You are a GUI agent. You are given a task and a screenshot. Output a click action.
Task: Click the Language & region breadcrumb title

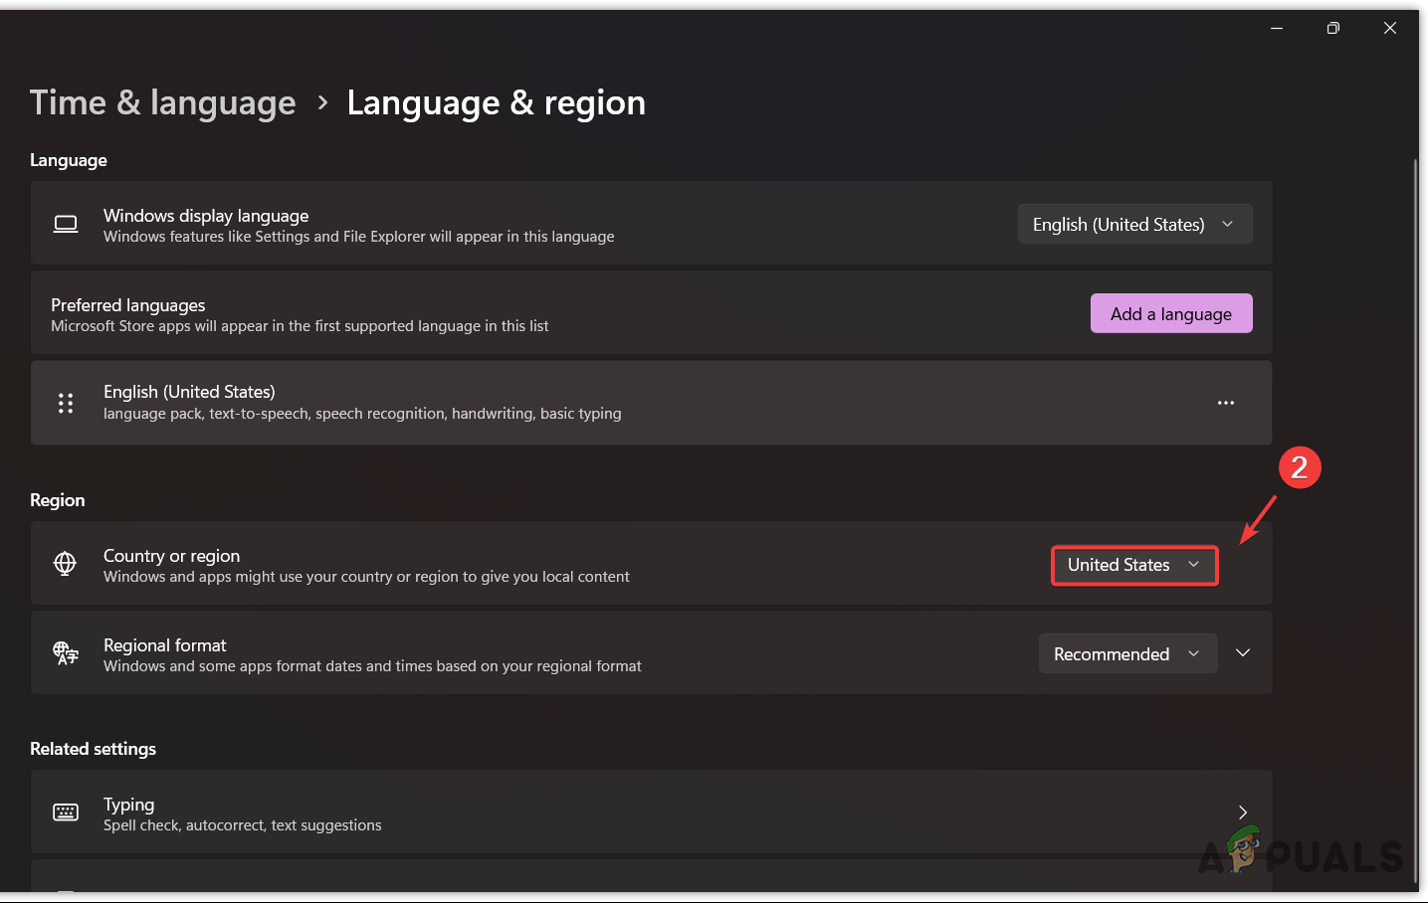pyautogui.click(x=496, y=102)
